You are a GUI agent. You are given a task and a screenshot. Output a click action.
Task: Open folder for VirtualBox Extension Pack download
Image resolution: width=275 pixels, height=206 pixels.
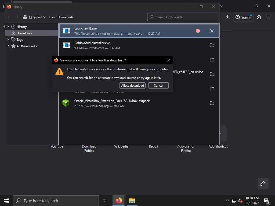coord(212,103)
